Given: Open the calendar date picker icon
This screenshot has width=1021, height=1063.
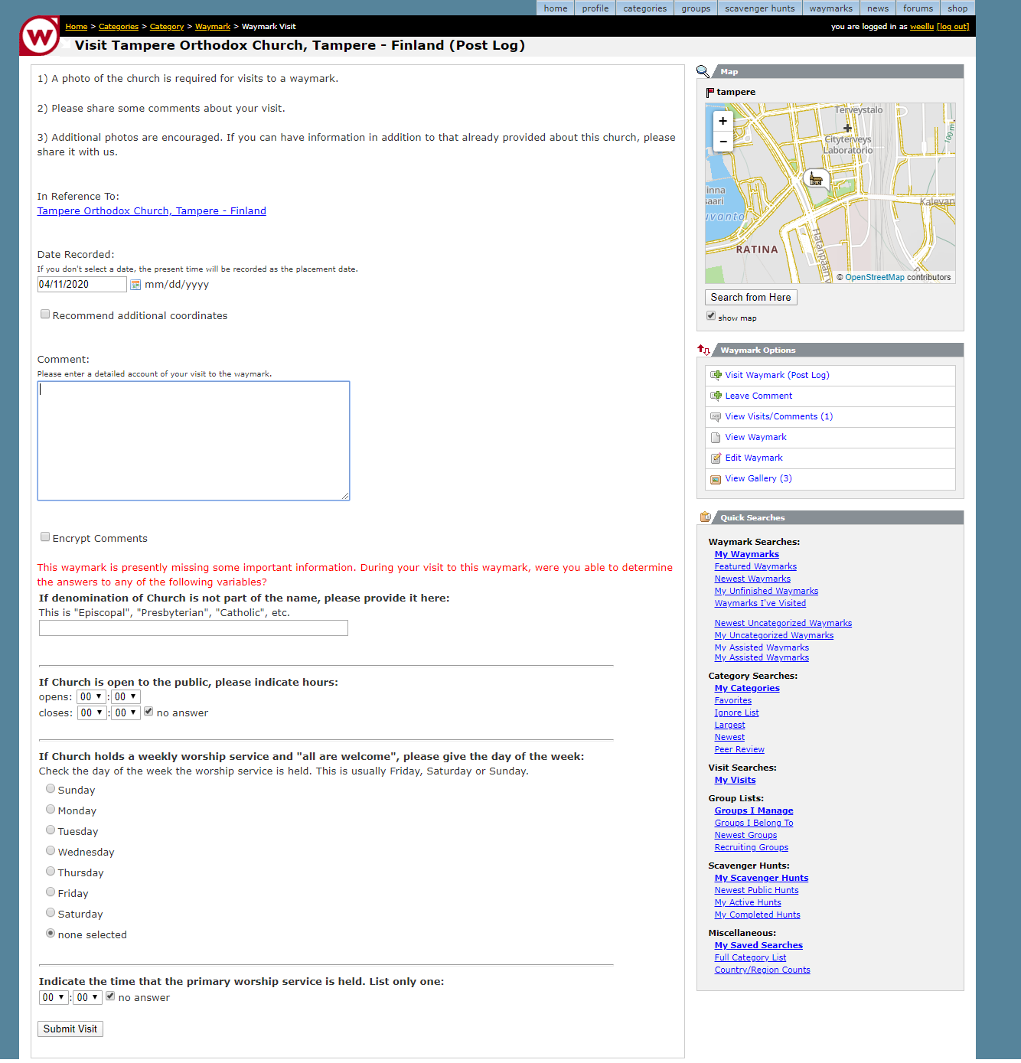Looking at the screenshot, I should point(135,285).
